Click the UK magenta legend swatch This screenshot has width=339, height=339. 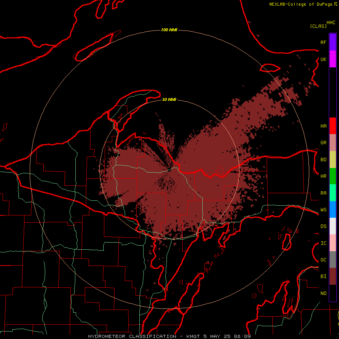point(333,59)
